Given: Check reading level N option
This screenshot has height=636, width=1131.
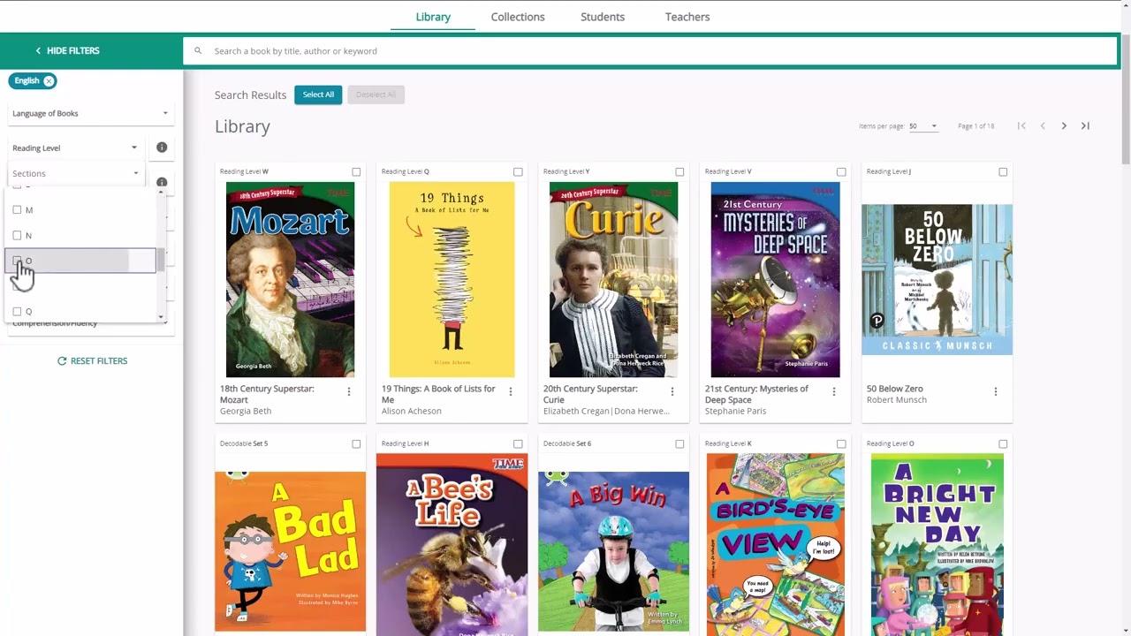Looking at the screenshot, I should (17, 236).
